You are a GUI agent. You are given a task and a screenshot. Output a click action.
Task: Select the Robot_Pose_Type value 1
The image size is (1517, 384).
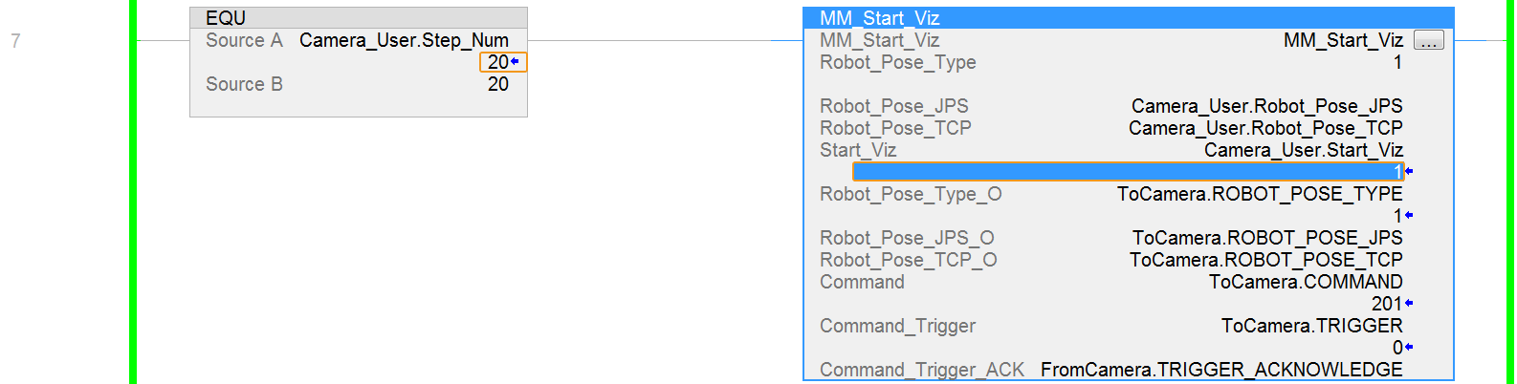(x=1397, y=62)
